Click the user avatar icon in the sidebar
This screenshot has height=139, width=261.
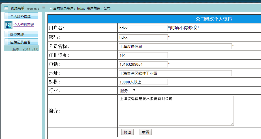[8, 25]
